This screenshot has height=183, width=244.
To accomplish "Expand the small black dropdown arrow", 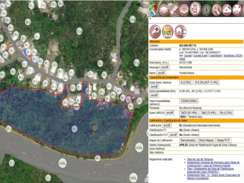I will tap(150, 18).
